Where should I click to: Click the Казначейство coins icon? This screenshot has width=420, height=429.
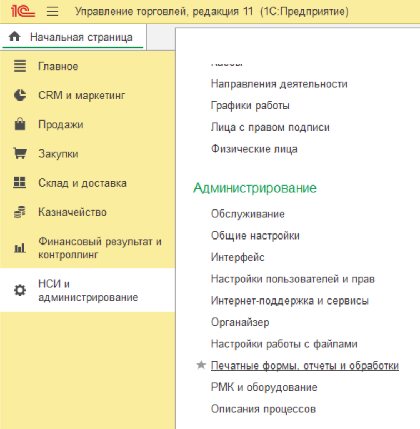19,212
